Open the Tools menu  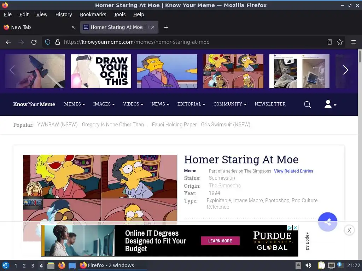coord(119,14)
